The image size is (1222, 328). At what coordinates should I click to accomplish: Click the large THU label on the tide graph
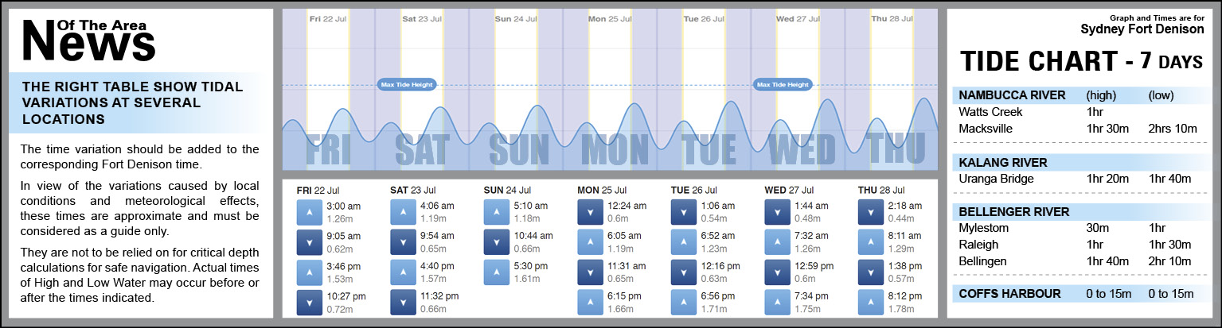coord(896,148)
